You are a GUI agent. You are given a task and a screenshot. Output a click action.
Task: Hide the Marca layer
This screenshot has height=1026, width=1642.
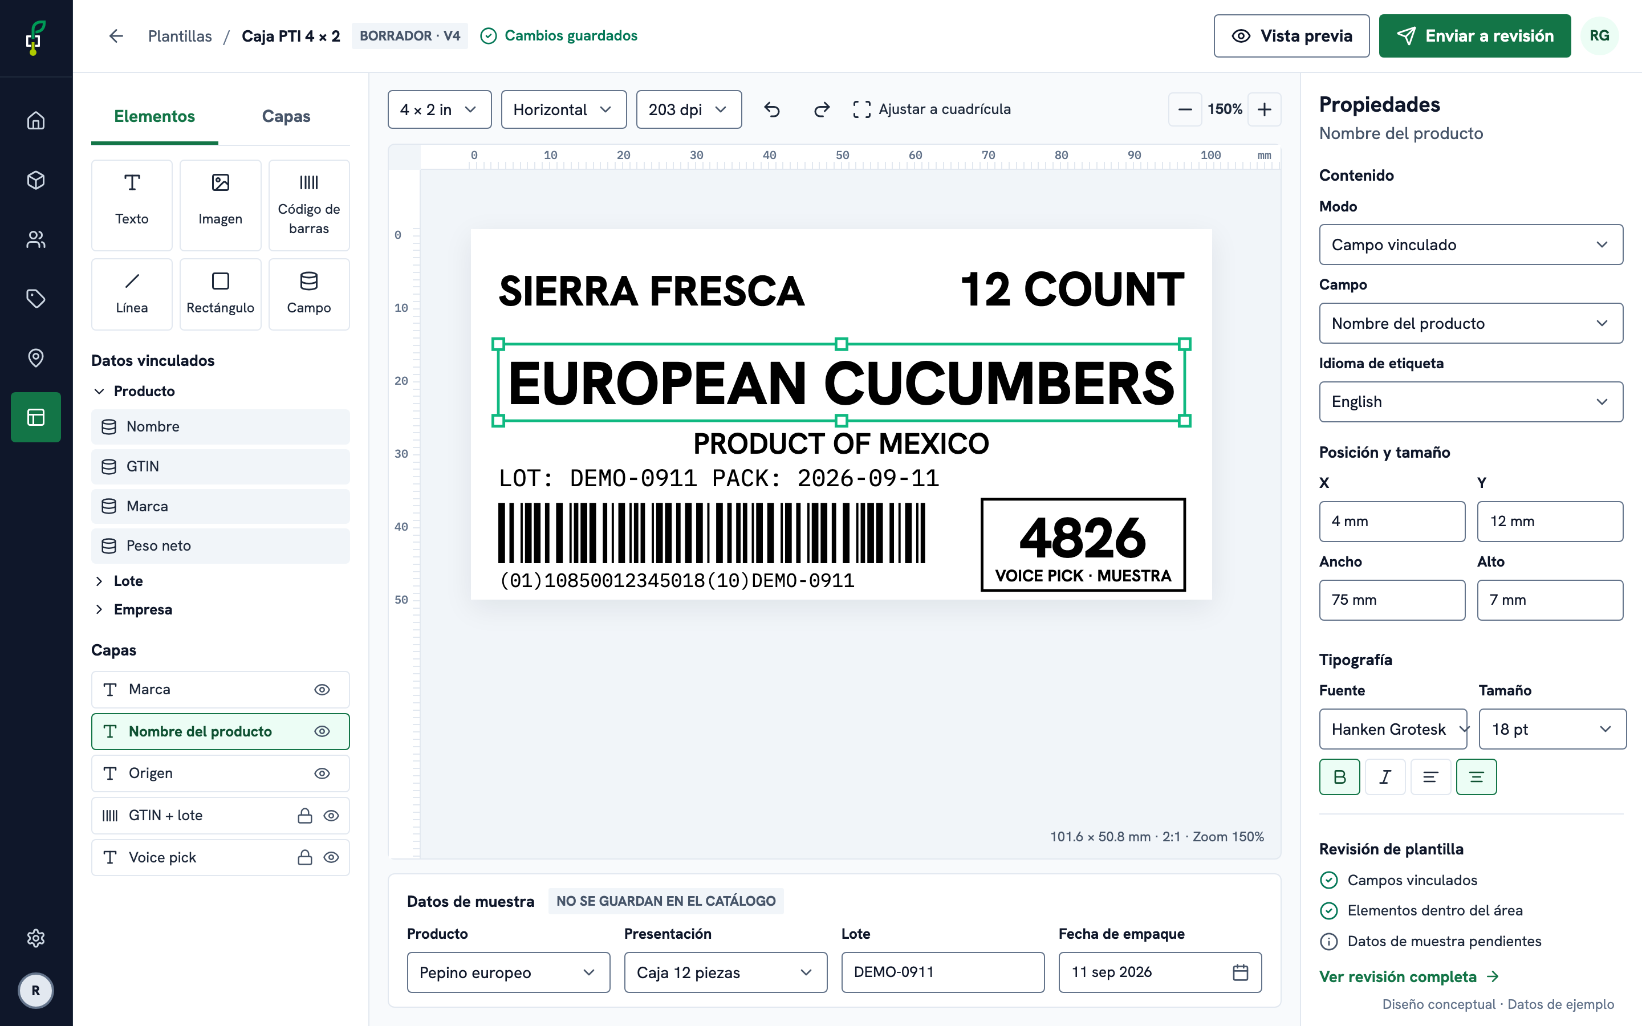click(x=322, y=690)
